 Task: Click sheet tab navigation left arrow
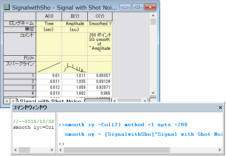7,101
